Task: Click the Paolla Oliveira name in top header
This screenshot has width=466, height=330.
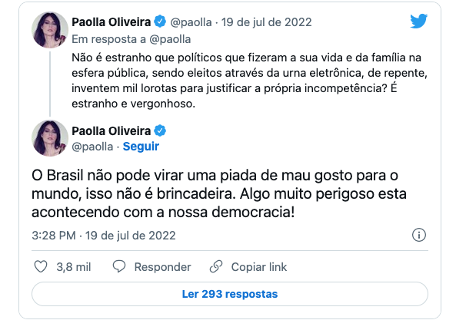Action: 114,21
